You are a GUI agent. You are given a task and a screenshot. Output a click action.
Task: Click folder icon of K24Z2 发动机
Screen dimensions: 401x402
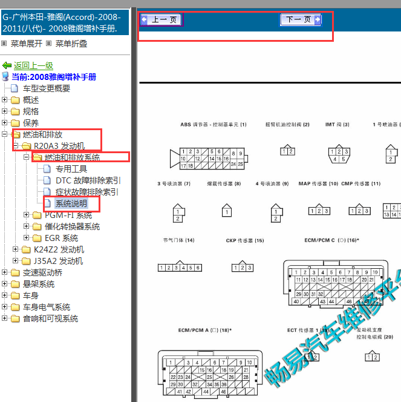[26, 249]
